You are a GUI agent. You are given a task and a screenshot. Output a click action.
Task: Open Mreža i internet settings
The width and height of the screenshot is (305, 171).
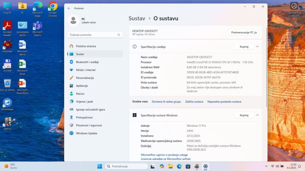(86, 70)
